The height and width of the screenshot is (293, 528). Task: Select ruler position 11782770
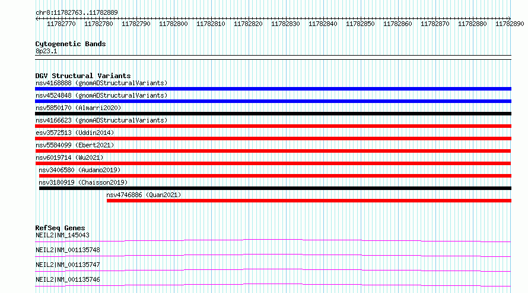tap(61, 24)
